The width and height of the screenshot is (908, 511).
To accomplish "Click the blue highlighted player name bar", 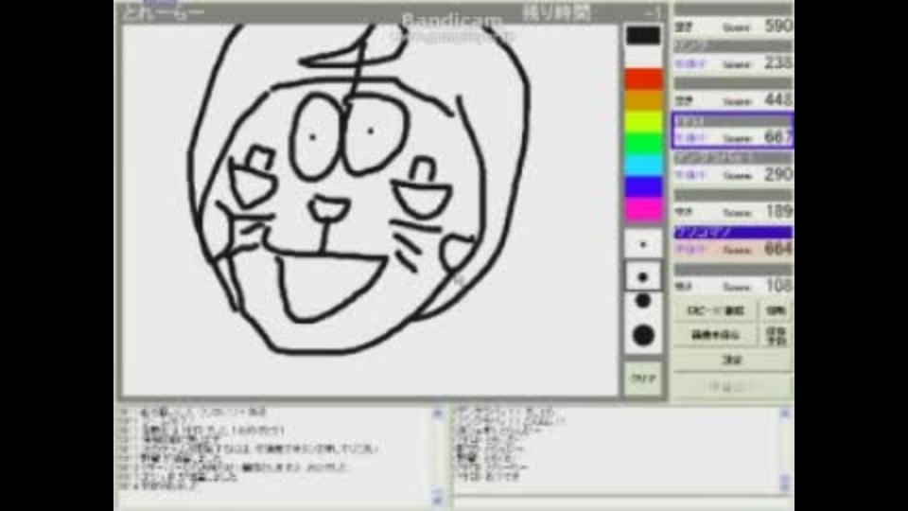I will click(733, 233).
